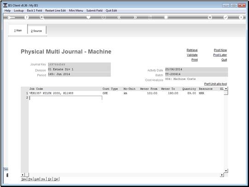Open the Lookup menu
The height and width of the screenshot is (187, 249).
[x=19, y=11]
